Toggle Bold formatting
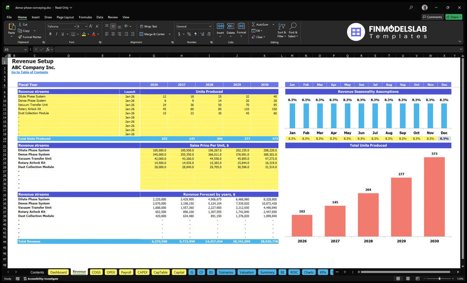Viewport: 467px width, 283px height. pos(50,34)
